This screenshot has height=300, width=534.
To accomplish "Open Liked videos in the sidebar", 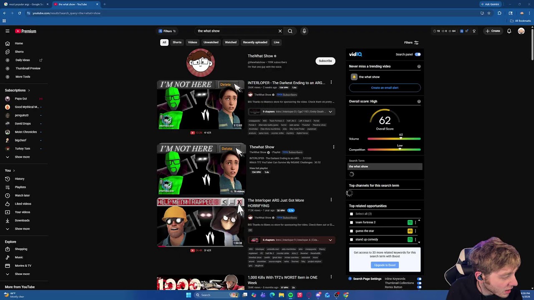I will point(24,204).
